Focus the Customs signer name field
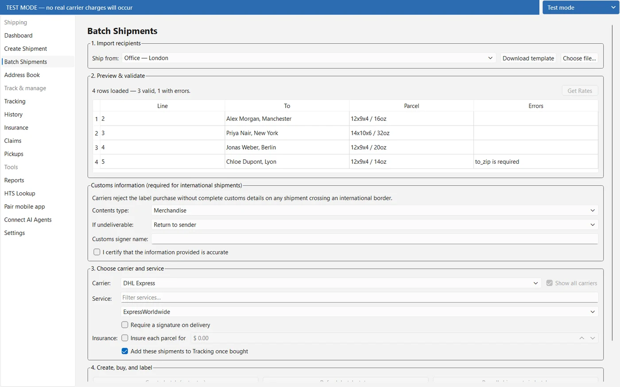This screenshot has width=620, height=387. pyautogui.click(x=375, y=239)
